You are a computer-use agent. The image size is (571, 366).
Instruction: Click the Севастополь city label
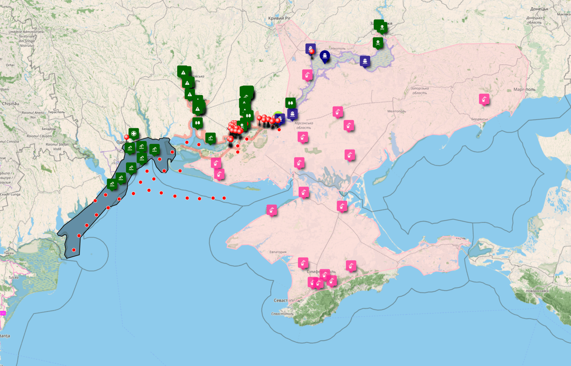point(287,300)
